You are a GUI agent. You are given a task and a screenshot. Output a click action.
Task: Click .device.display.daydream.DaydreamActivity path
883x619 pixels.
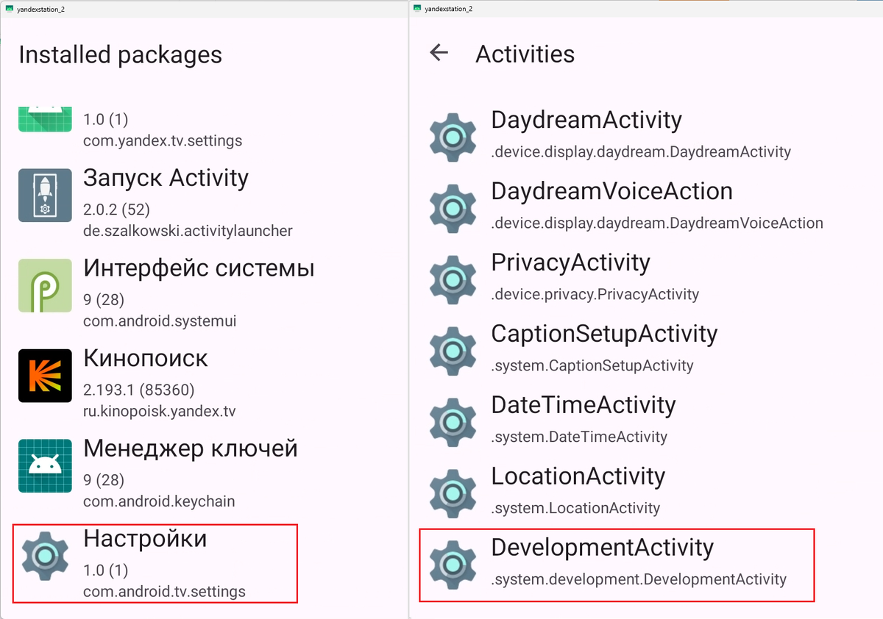[641, 152]
